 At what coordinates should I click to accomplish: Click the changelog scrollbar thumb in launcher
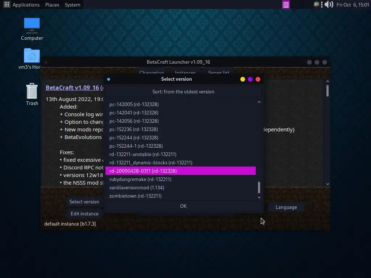tap(328, 91)
